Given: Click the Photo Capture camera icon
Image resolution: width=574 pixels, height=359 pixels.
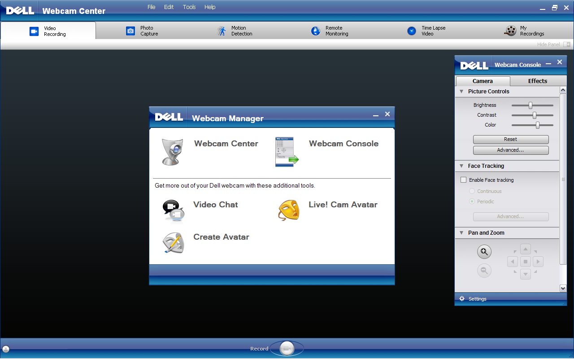Looking at the screenshot, I should point(130,31).
